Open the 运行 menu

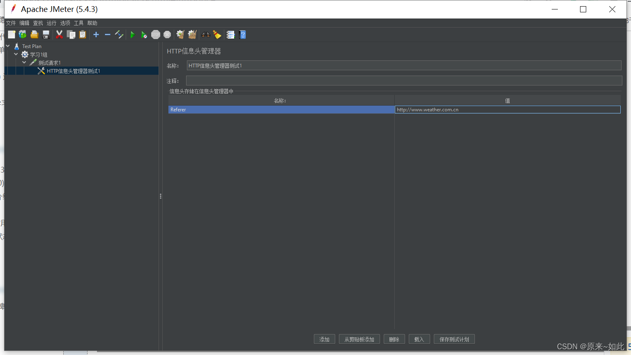pos(52,23)
